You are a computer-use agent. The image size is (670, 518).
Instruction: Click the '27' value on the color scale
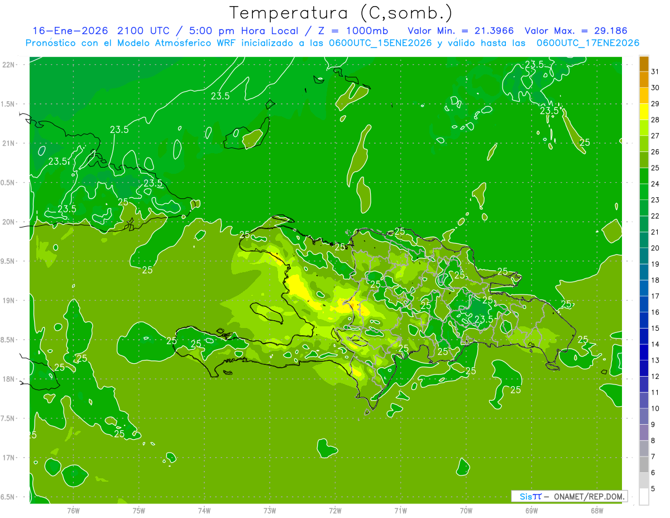(655, 136)
